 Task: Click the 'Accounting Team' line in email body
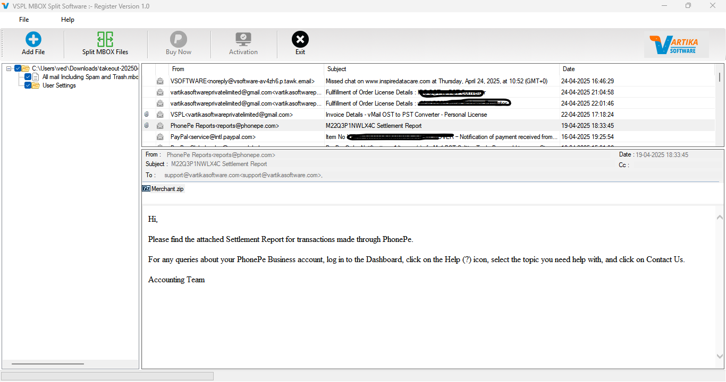pyautogui.click(x=176, y=280)
